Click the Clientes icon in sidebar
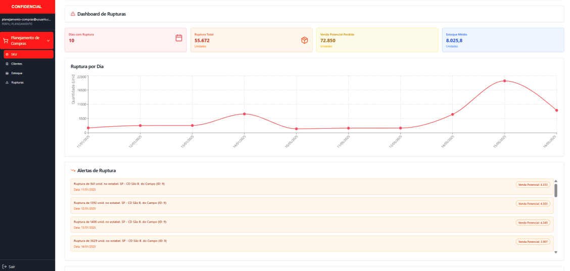 (x=7, y=64)
